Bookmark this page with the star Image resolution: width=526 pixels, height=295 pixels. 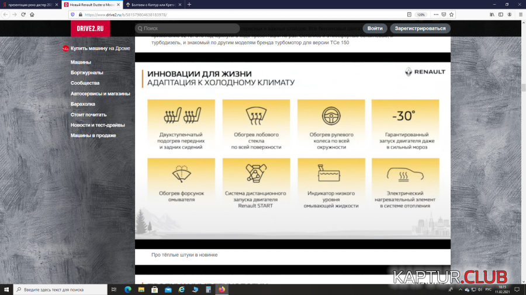pyautogui.click(x=452, y=15)
